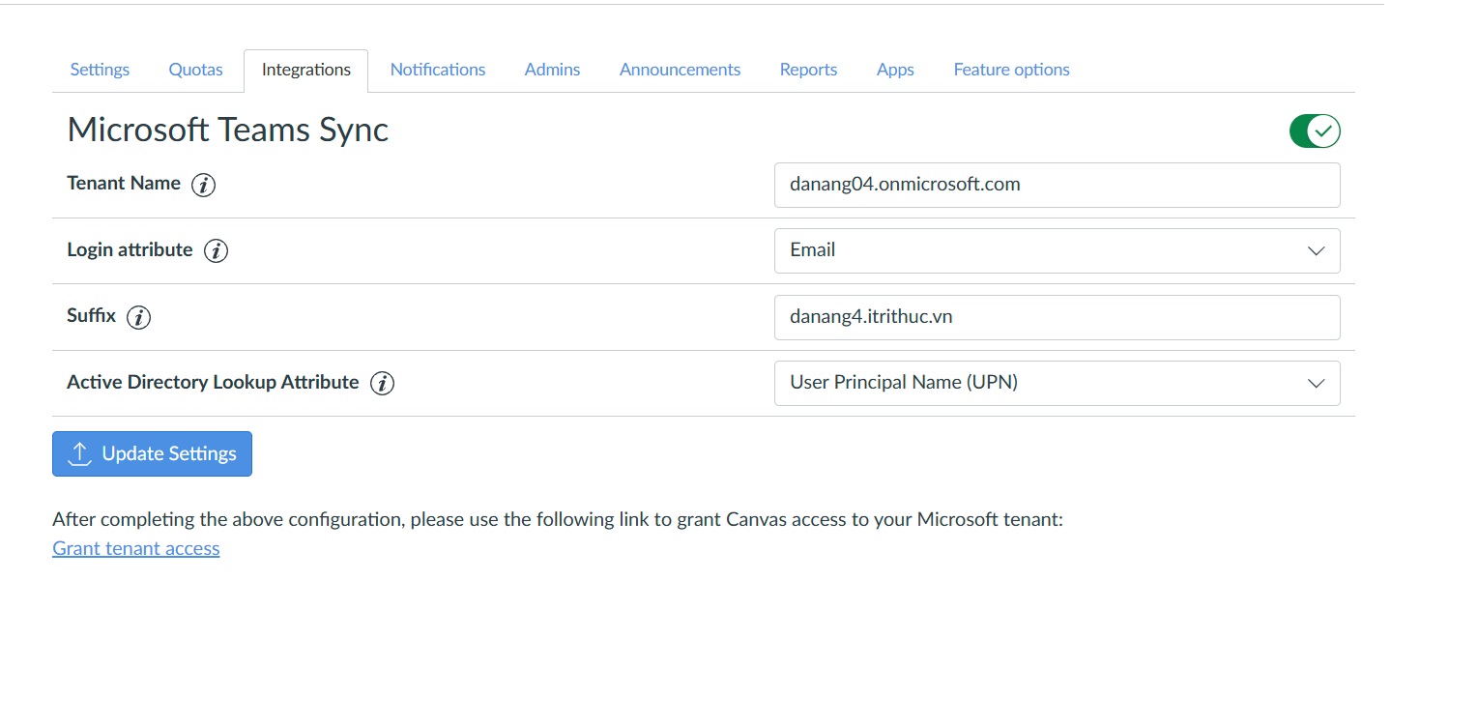Switch to the Reports tab
Image resolution: width=1478 pixels, height=726 pixels.
[x=808, y=70]
